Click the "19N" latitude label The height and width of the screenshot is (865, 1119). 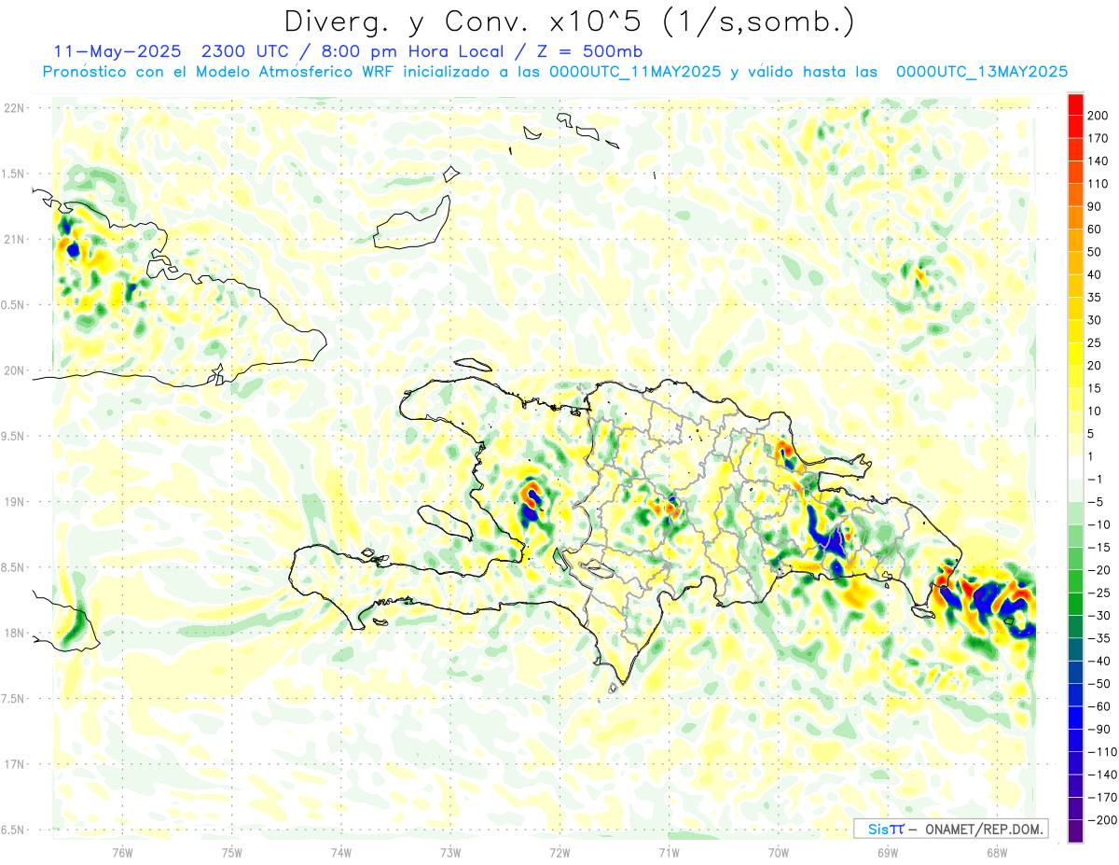coord(14,502)
